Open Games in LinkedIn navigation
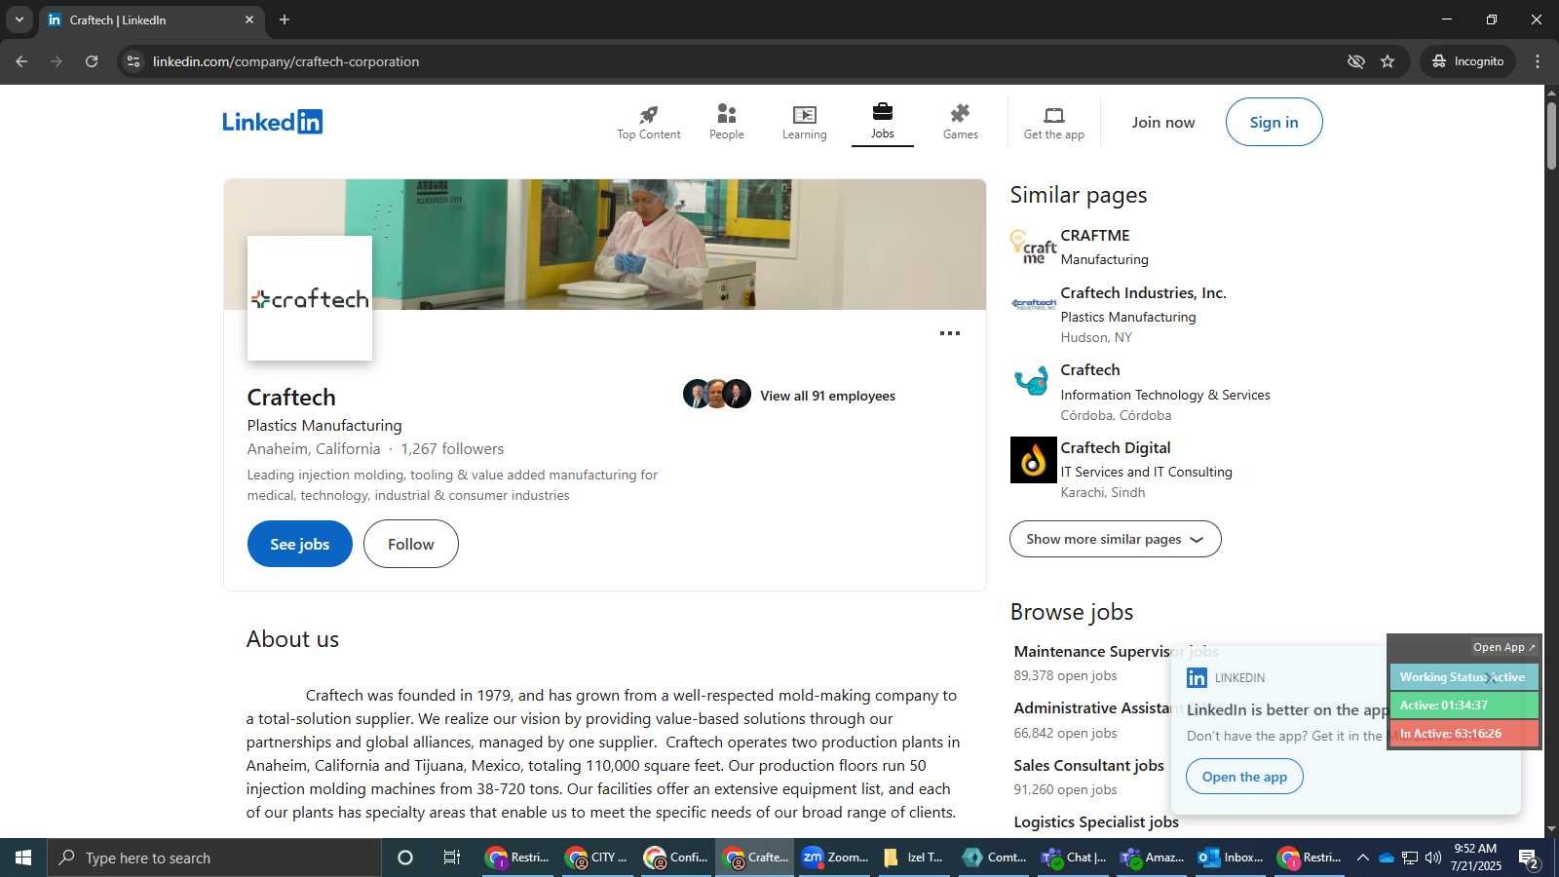 point(960,123)
